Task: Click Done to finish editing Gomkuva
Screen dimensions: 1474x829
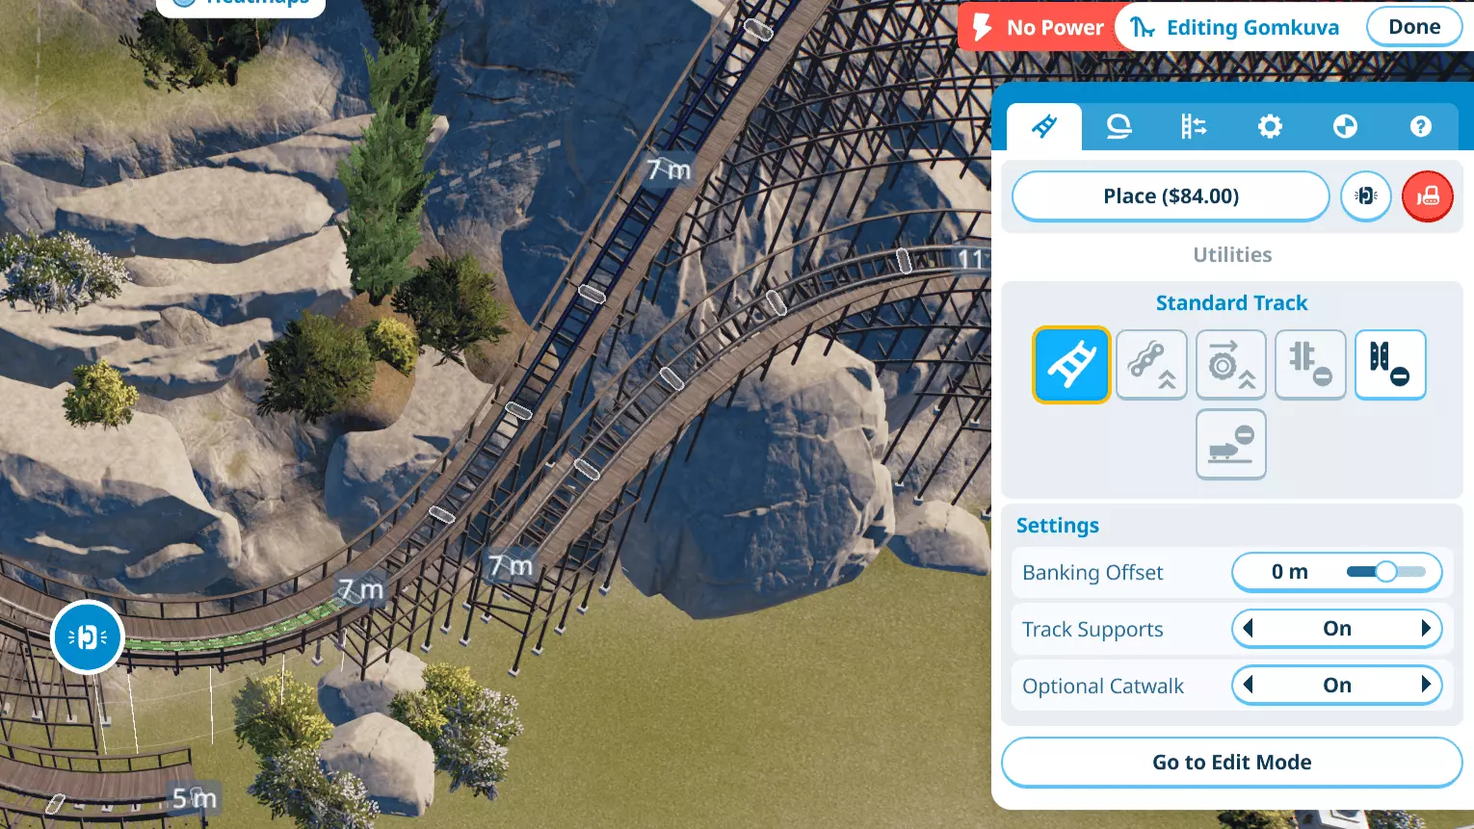Action: pos(1413,27)
